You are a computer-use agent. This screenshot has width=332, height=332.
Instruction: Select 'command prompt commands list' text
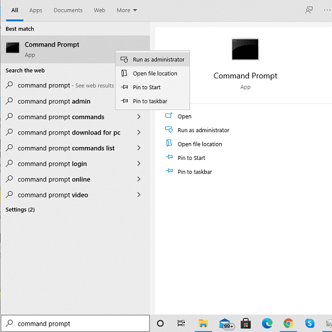click(66, 148)
